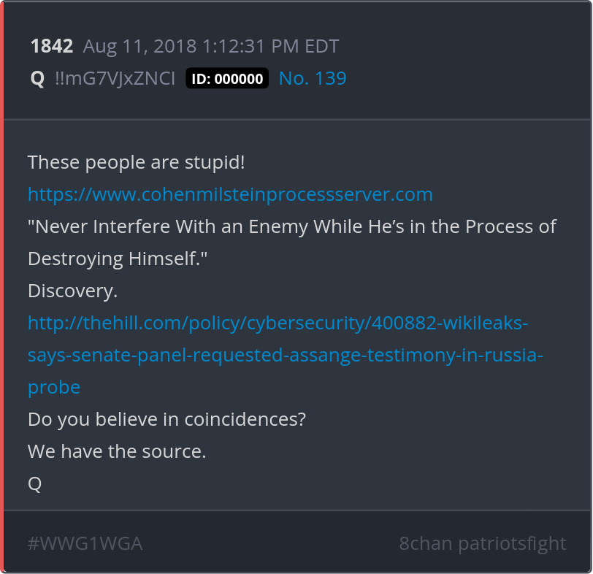Select the tripcode !!mG7VJxZNCI
The height and width of the screenshot is (574, 593).
tap(115, 79)
